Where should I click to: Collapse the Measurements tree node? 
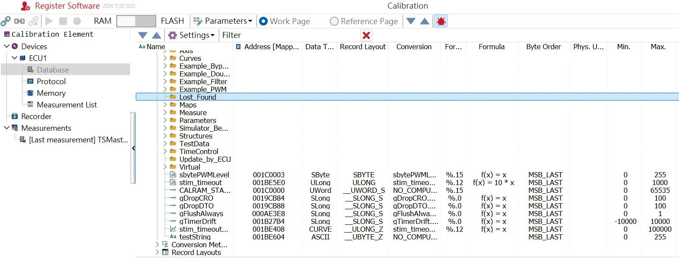[6, 128]
